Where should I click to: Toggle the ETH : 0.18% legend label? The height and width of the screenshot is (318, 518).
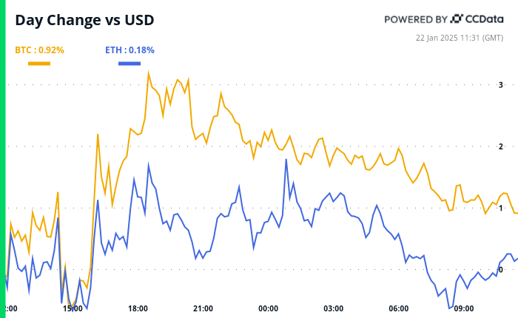point(129,50)
